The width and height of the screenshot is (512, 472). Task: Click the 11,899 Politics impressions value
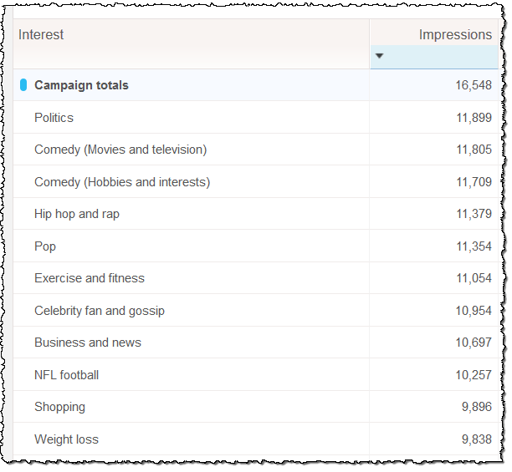474,118
